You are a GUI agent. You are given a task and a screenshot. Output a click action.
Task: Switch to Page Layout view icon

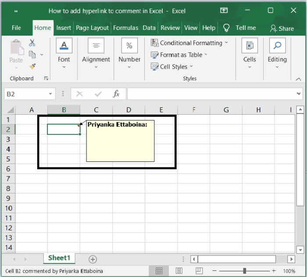point(179,271)
